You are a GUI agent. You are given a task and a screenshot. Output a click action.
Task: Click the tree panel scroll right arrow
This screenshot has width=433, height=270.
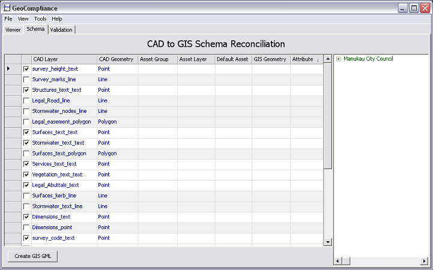tap(425, 260)
